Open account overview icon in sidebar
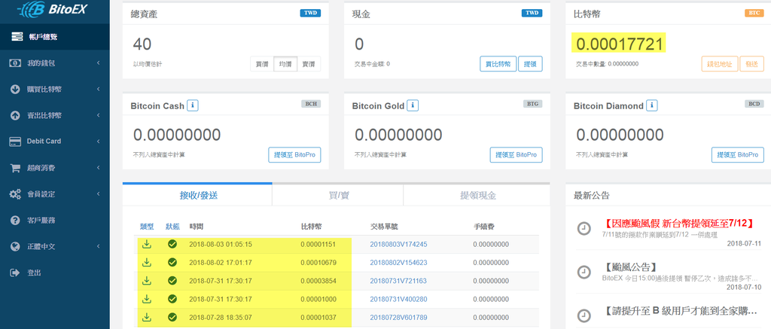The width and height of the screenshot is (771, 329). pos(17,37)
